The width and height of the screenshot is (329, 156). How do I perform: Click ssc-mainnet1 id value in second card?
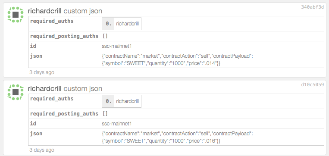point(117,124)
